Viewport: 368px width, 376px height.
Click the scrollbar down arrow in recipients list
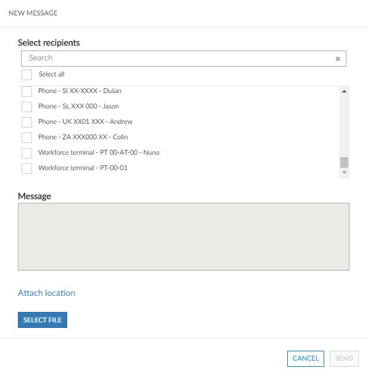344,173
